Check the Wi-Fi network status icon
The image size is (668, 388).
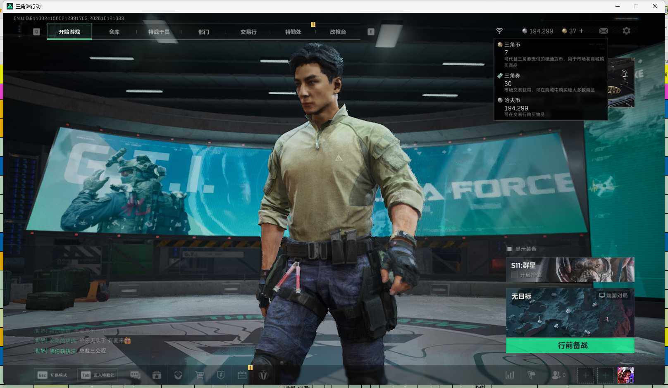click(x=499, y=31)
